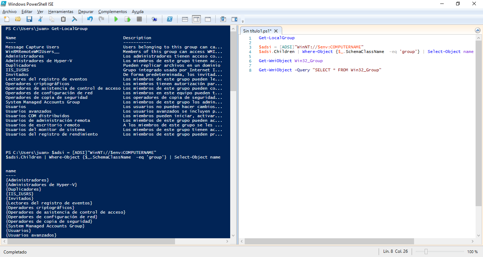483x257 pixels.
Task: Click '{Duplicadores}' in the name list
Action: (23, 189)
